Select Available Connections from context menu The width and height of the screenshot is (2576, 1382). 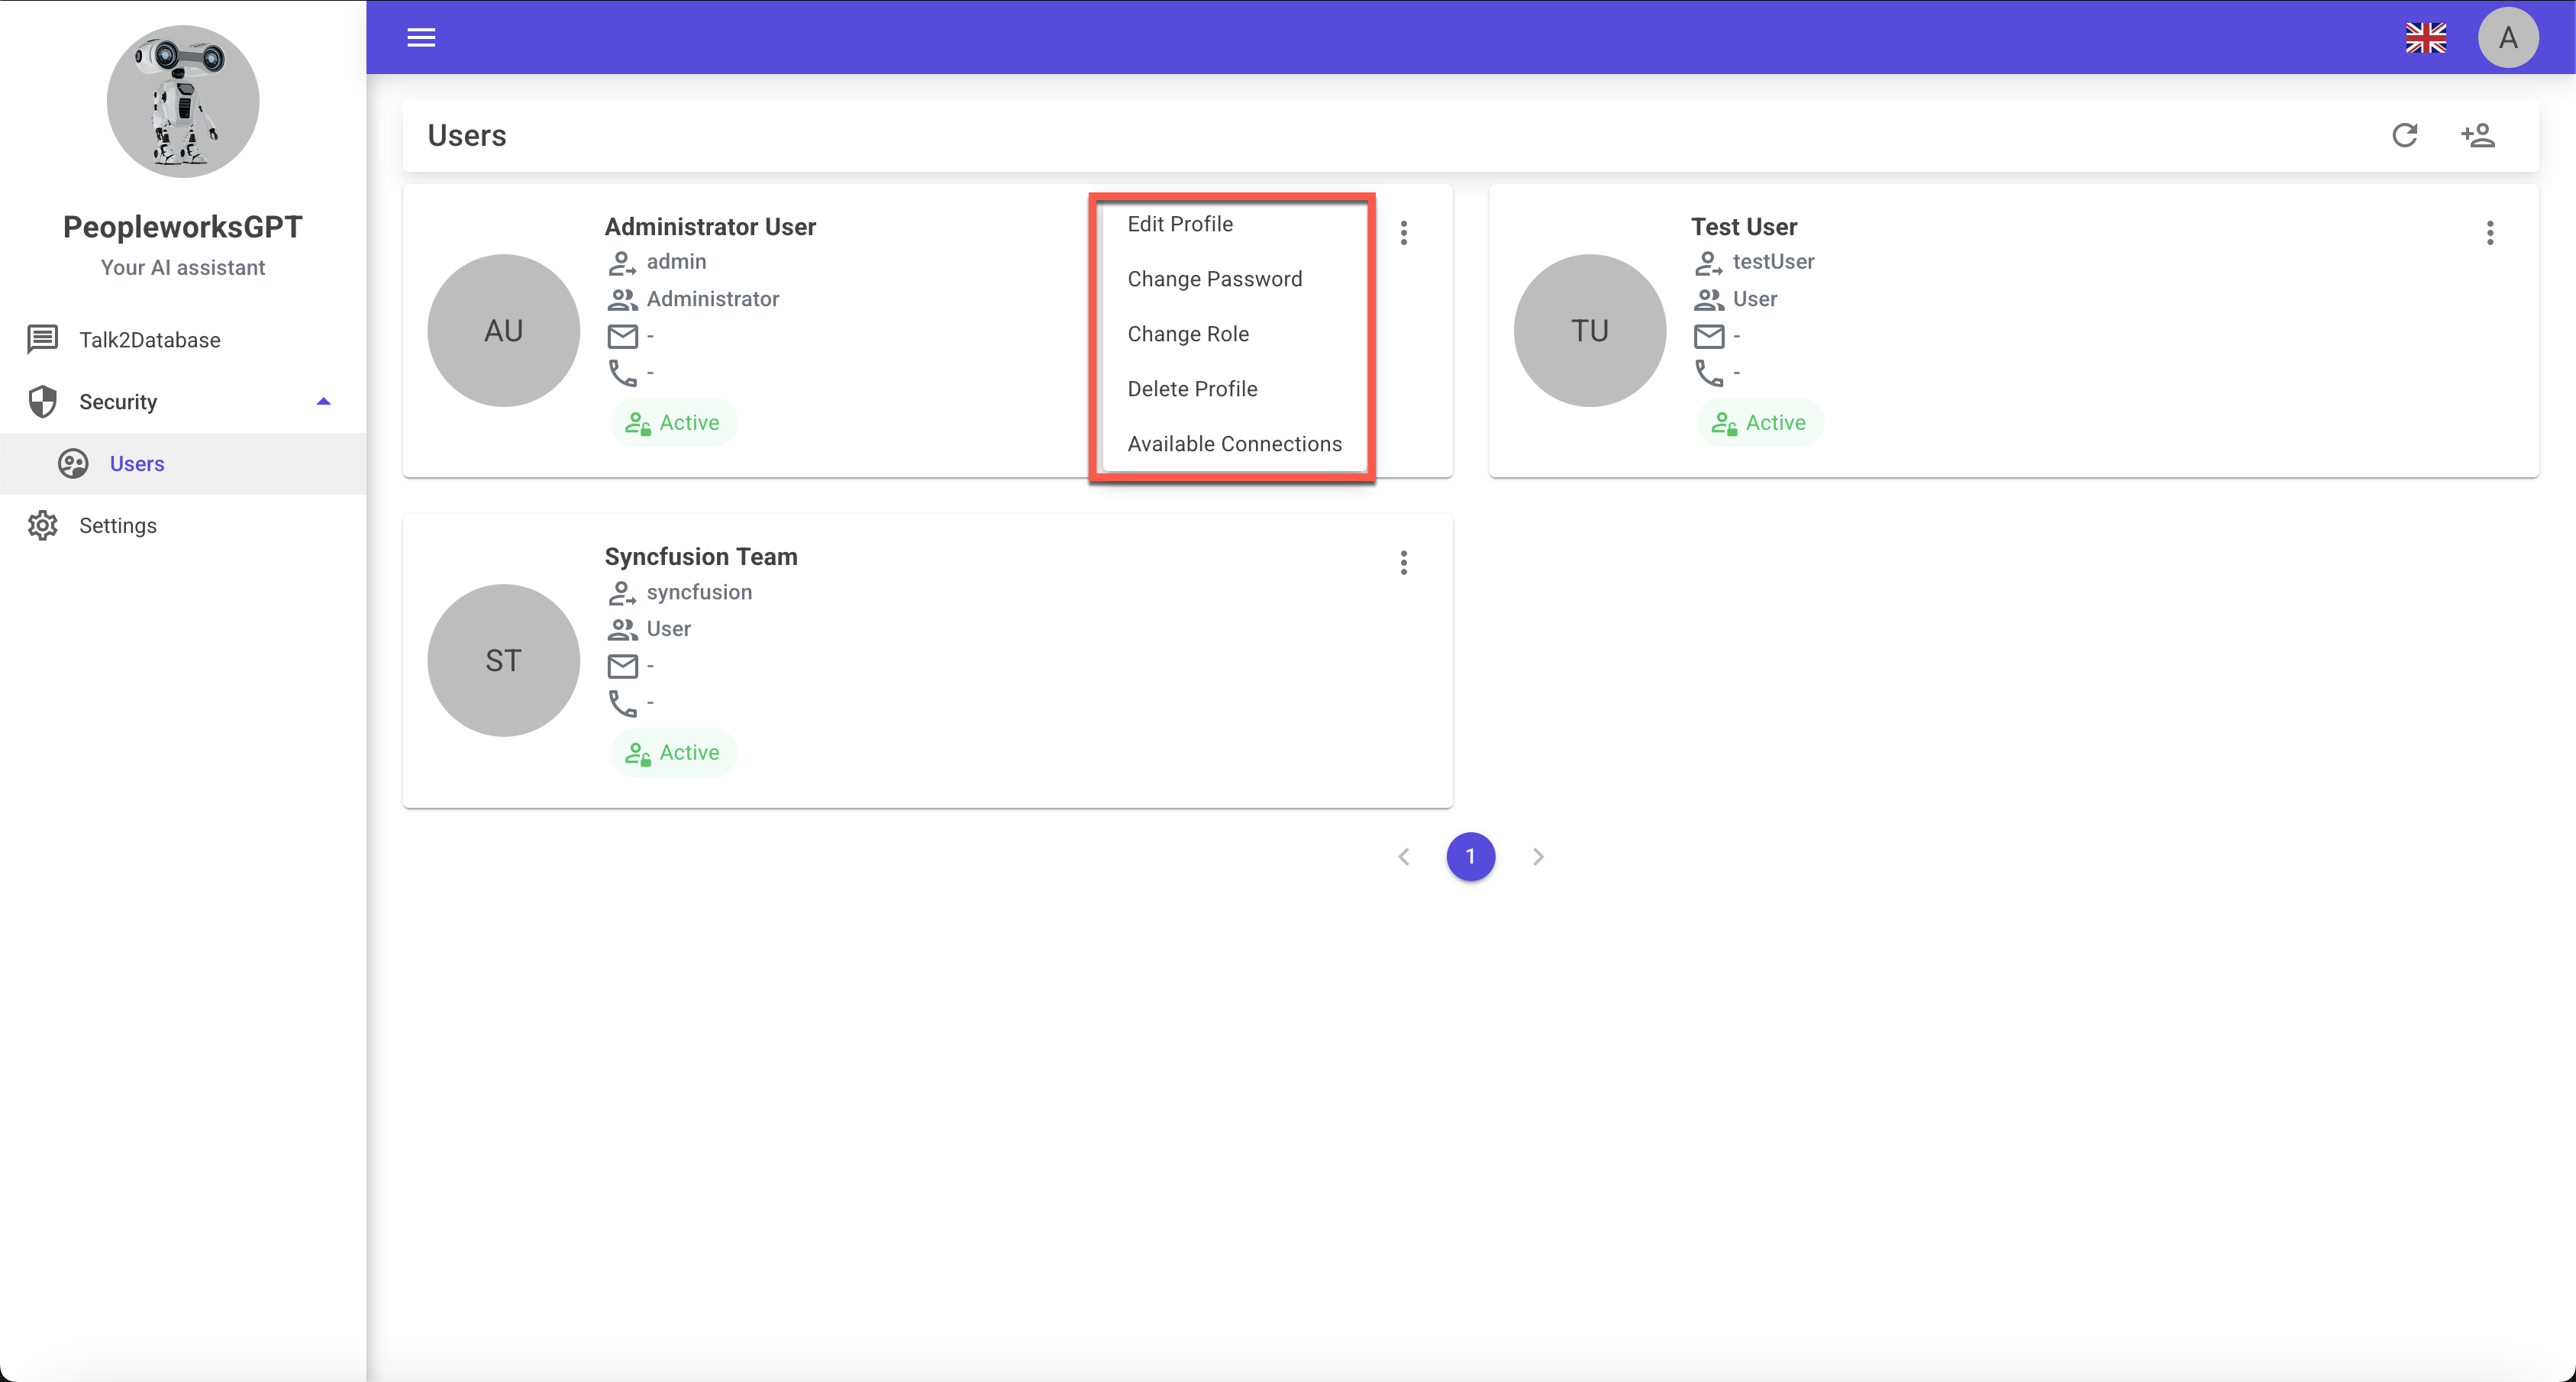pyautogui.click(x=1234, y=444)
